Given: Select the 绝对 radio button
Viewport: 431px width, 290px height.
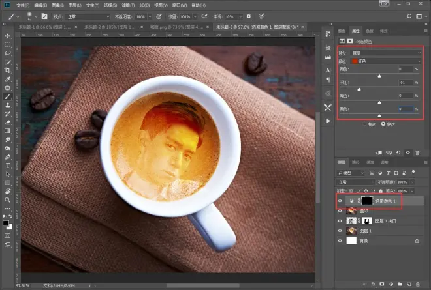Looking at the screenshot, I should coord(383,124).
